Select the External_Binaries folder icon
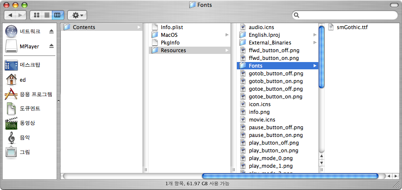Viewport: 402px width, 190px height. [x=243, y=42]
